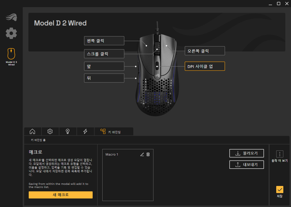This screenshot has height=207, width=291.
Task: Open the lighting bulb tab
Action: tap(68, 131)
